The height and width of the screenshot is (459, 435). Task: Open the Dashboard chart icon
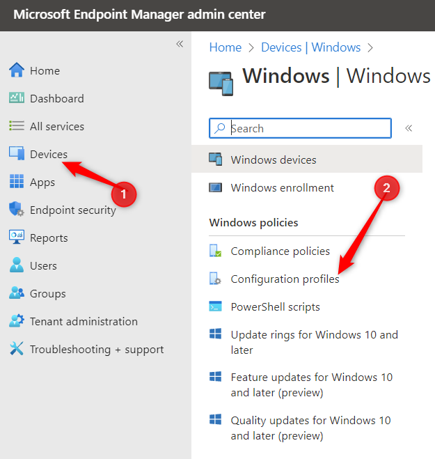pyautogui.click(x=17, y=98)
